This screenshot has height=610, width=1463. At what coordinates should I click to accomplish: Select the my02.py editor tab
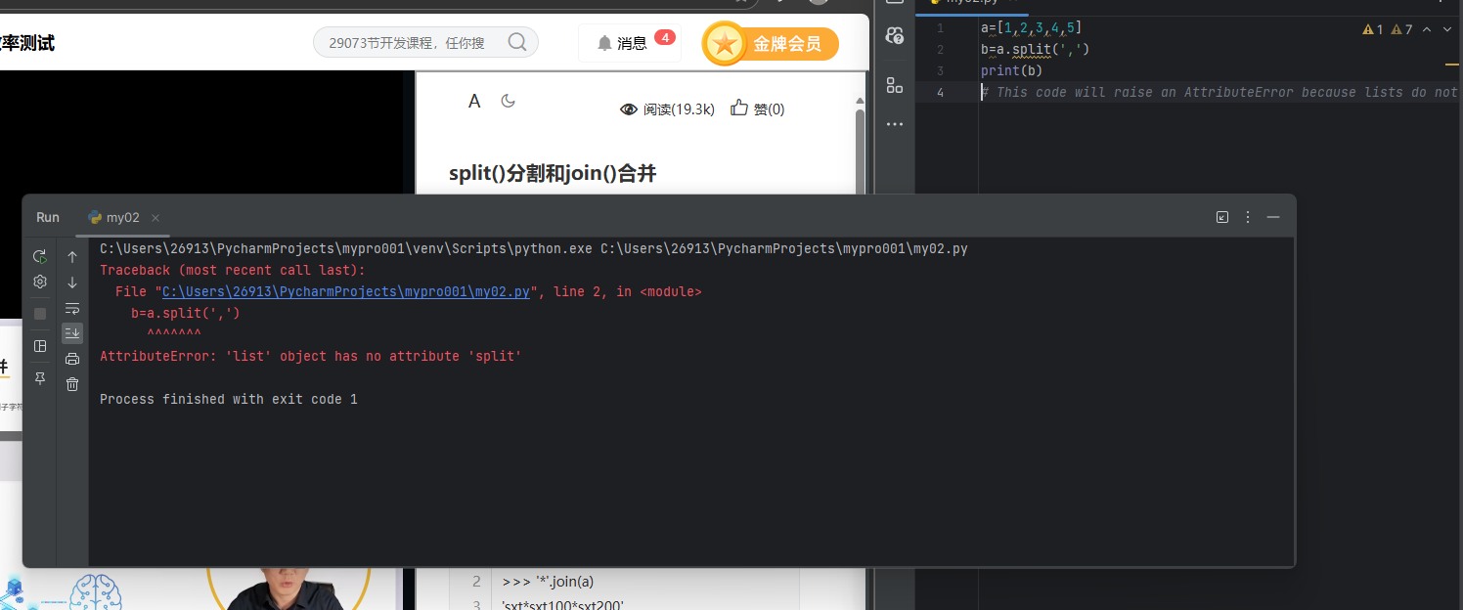pyautogui.click(x=971, y=2)
